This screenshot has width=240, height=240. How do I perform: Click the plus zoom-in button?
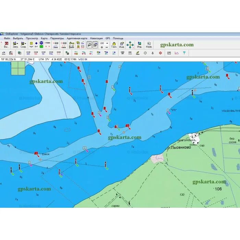[x=102, y=47]
